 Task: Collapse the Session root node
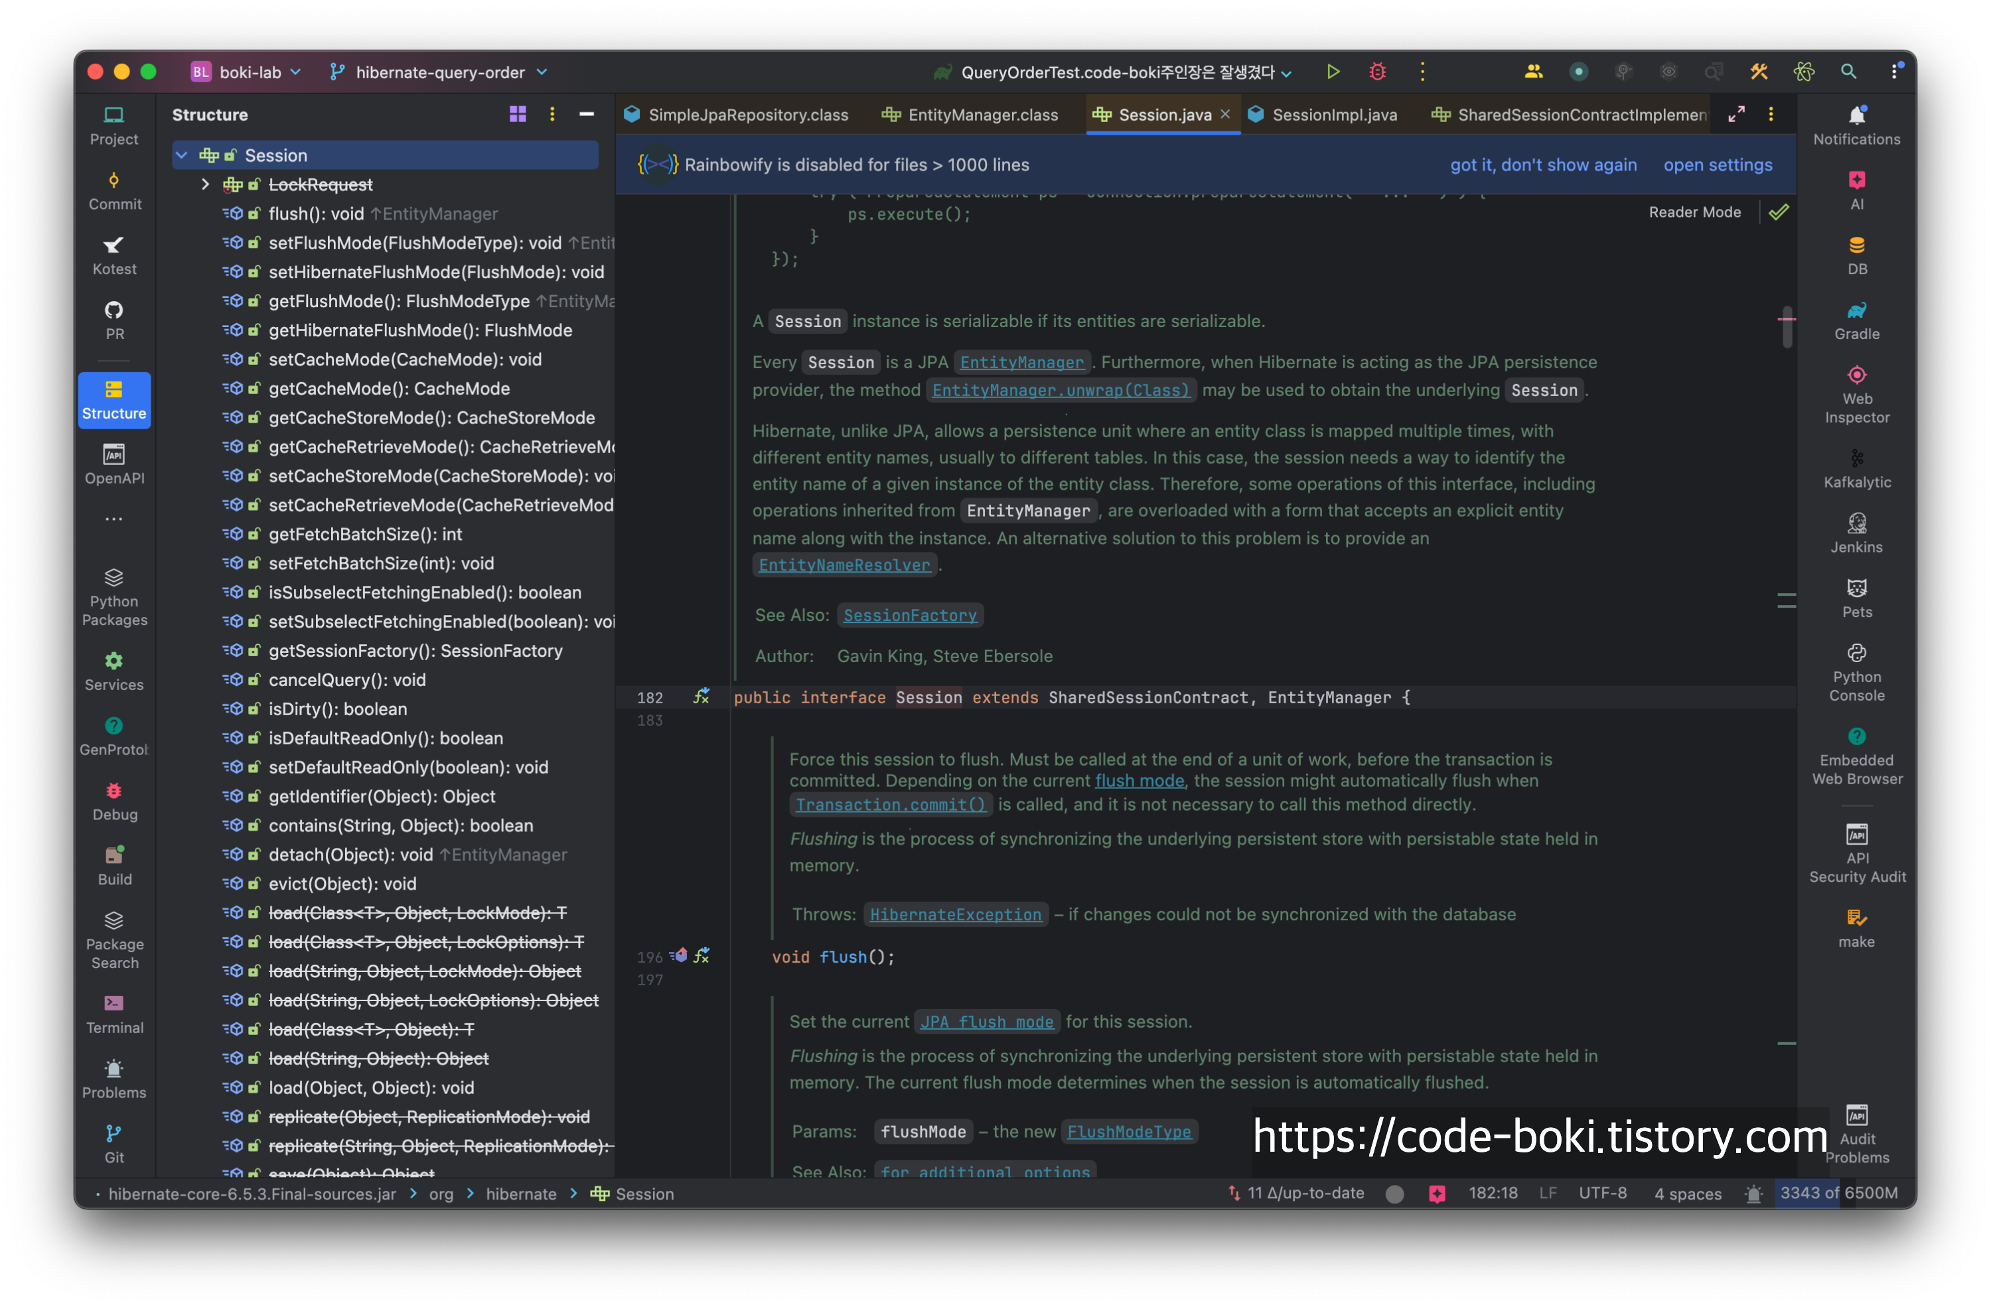(x=183, y=155)
